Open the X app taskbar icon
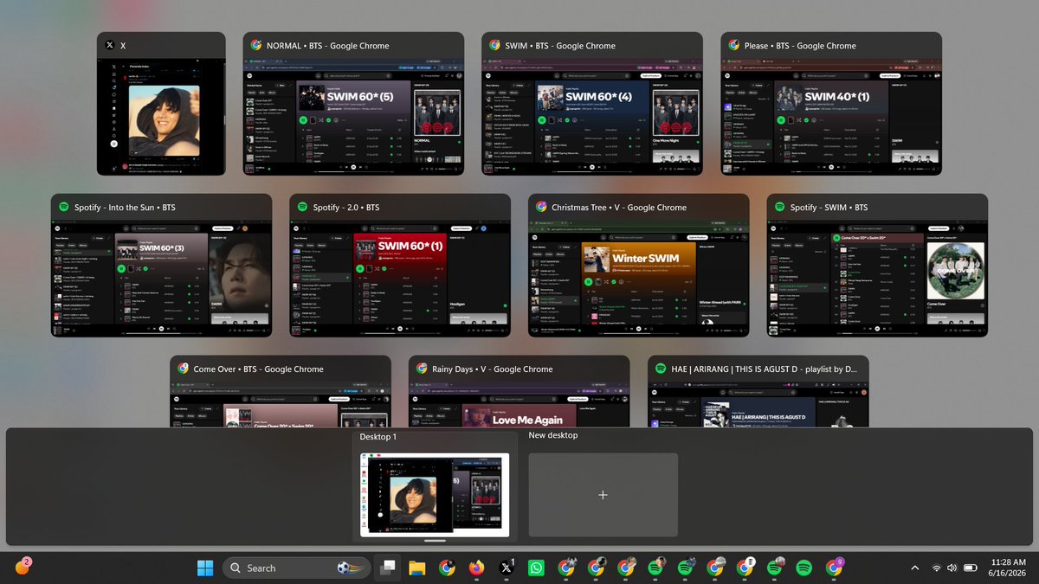This screenshot has height=584, width=1039. (x=507, y=568)
